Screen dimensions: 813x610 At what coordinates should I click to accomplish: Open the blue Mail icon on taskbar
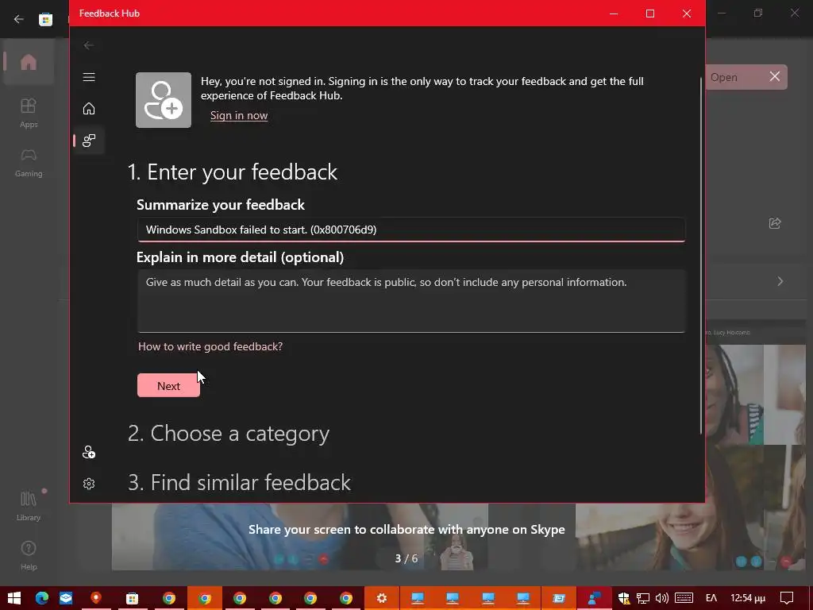coord(66,598)
